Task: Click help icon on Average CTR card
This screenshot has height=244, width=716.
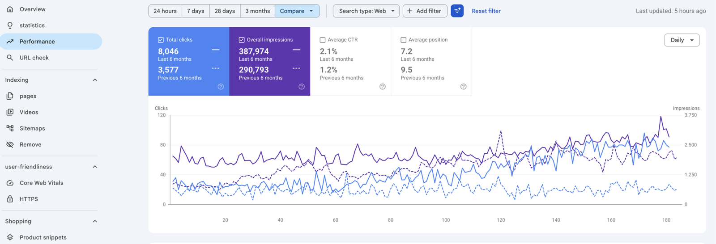Action: pyautogui.click(x=383, y=87)
